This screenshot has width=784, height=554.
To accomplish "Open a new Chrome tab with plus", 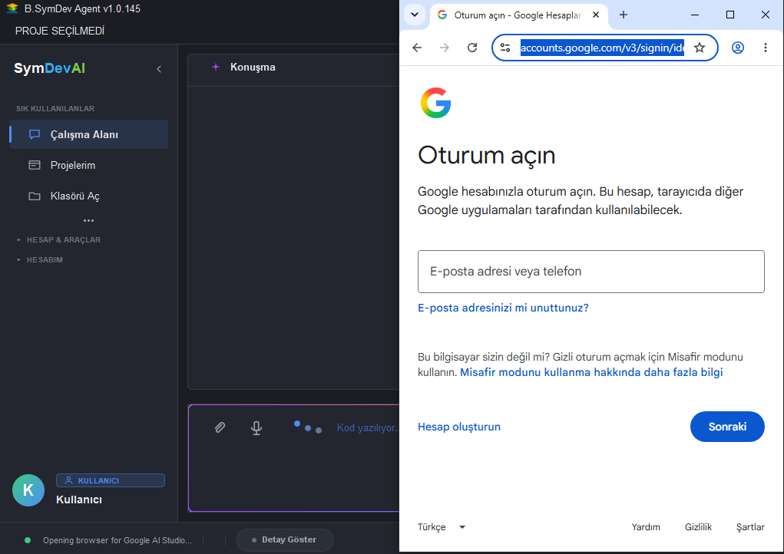I will pyautogui.click(x=624, y=15).
